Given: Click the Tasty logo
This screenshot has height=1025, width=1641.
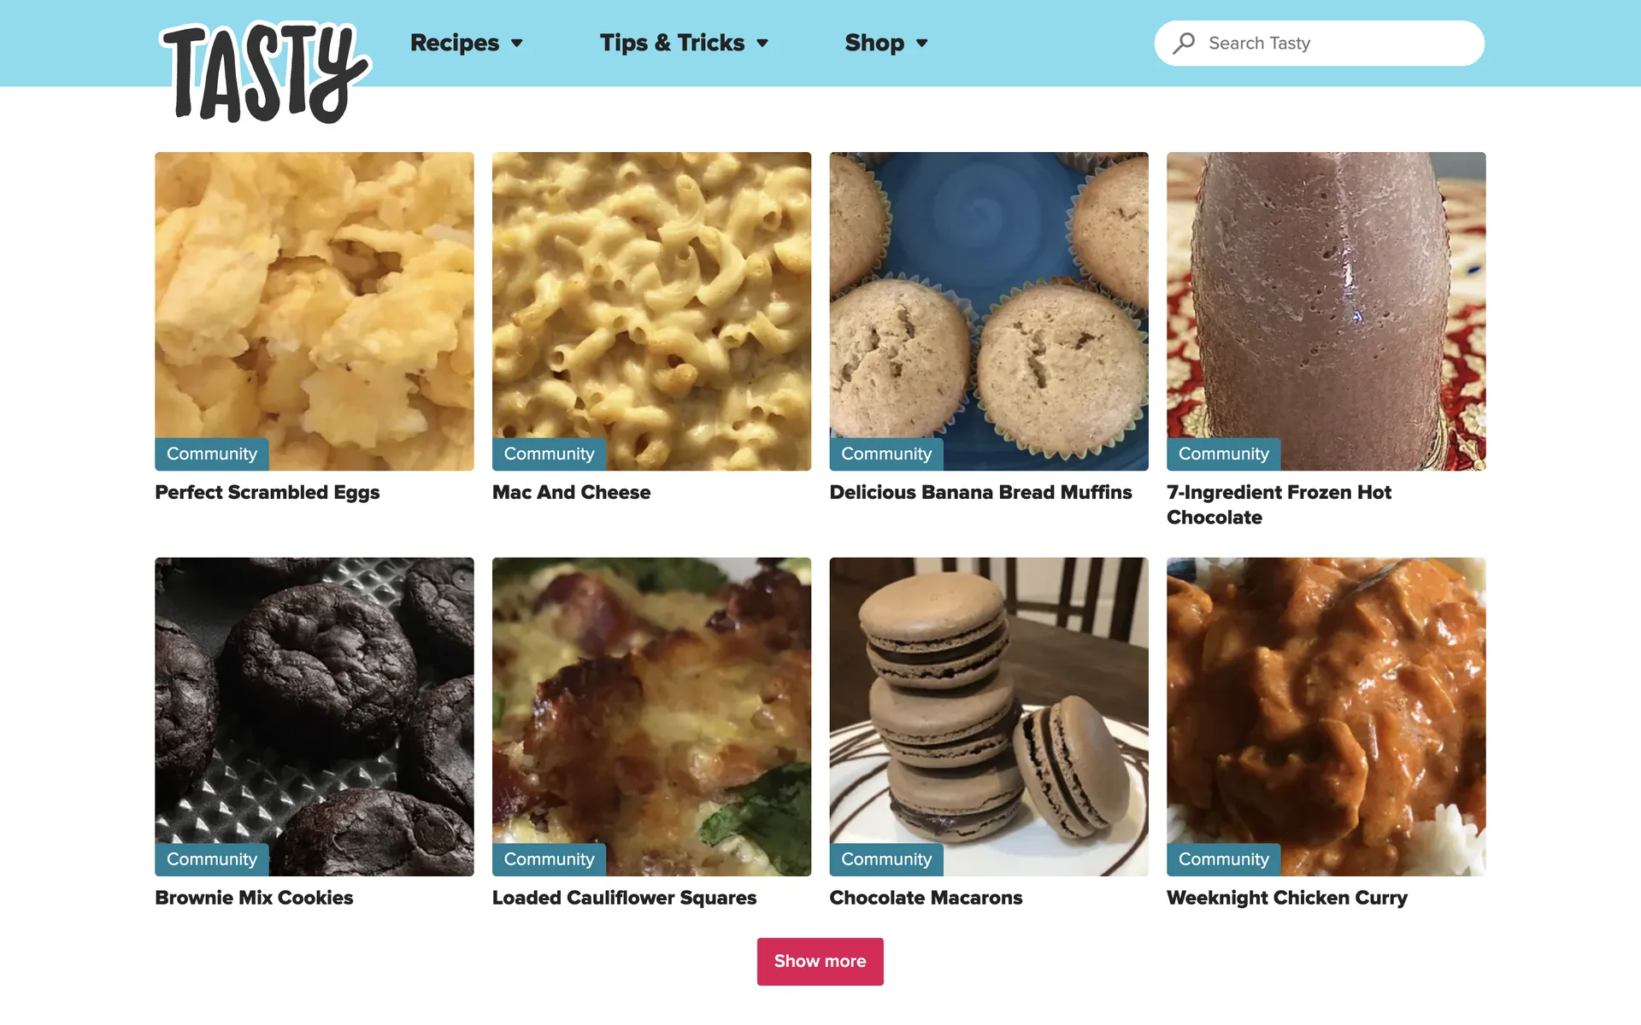Looking at the screenshot, I should (x=265, y=73).
